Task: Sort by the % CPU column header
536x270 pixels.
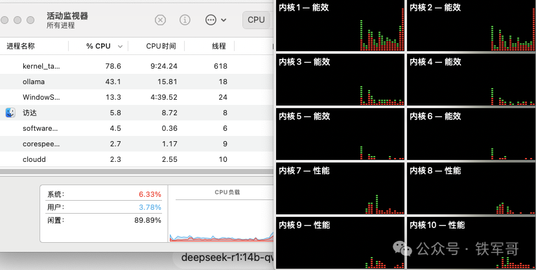Action: tap(98, 46)
